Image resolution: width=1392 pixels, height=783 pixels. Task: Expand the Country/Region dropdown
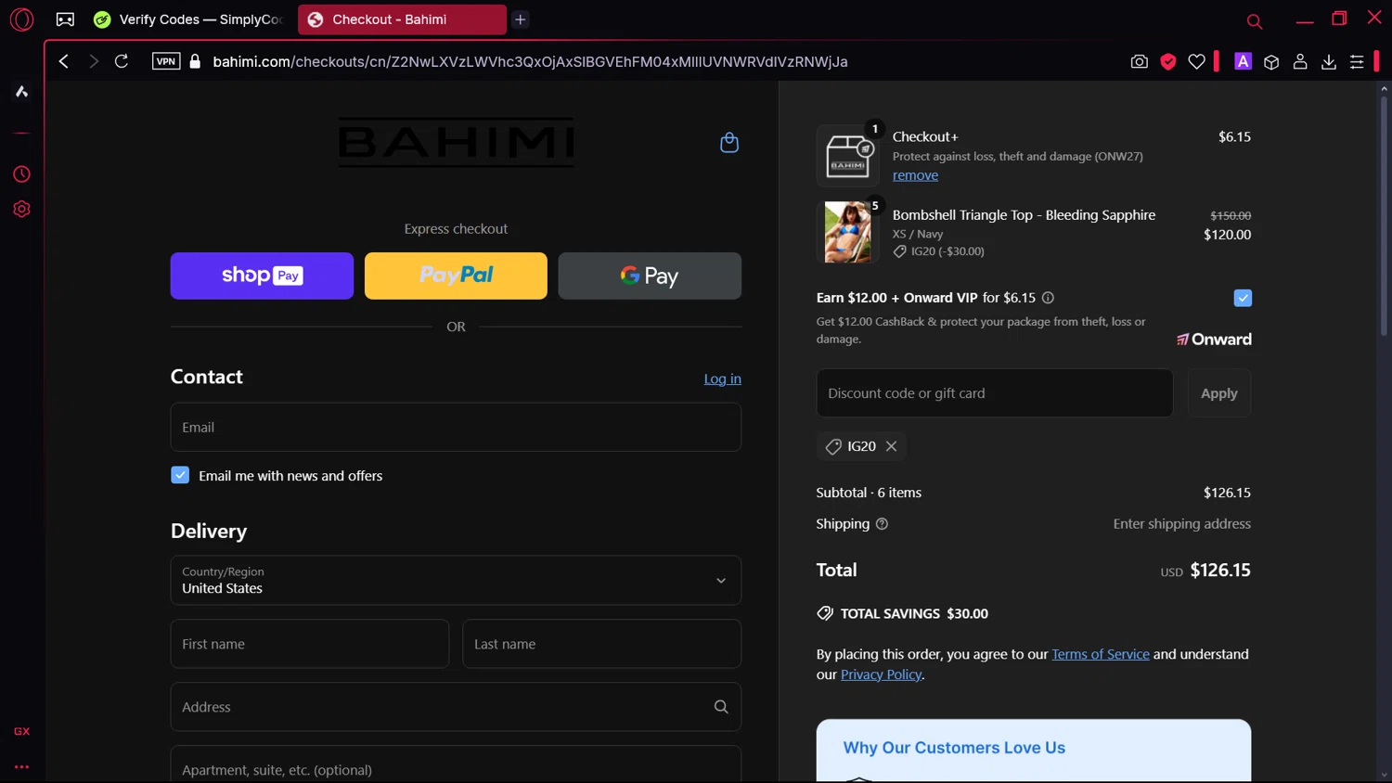point(456,580)
